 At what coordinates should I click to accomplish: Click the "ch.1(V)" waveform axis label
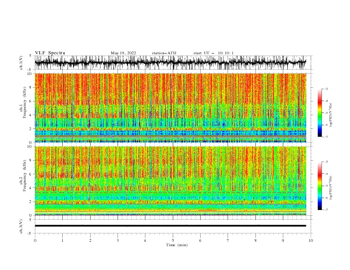[21, 63]
